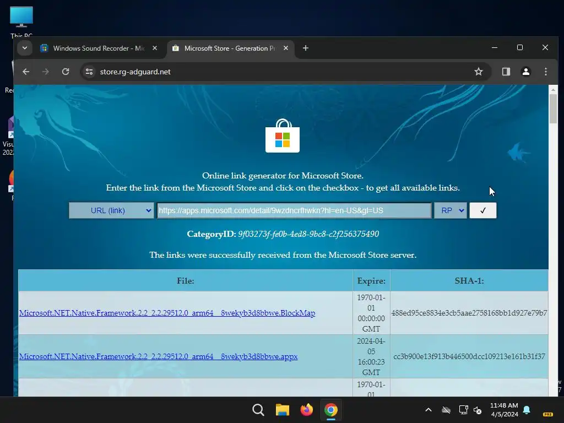This screenshot has height=423, width=564.
Task: View site information icon in address bar
Action: (x=89, y=72)
